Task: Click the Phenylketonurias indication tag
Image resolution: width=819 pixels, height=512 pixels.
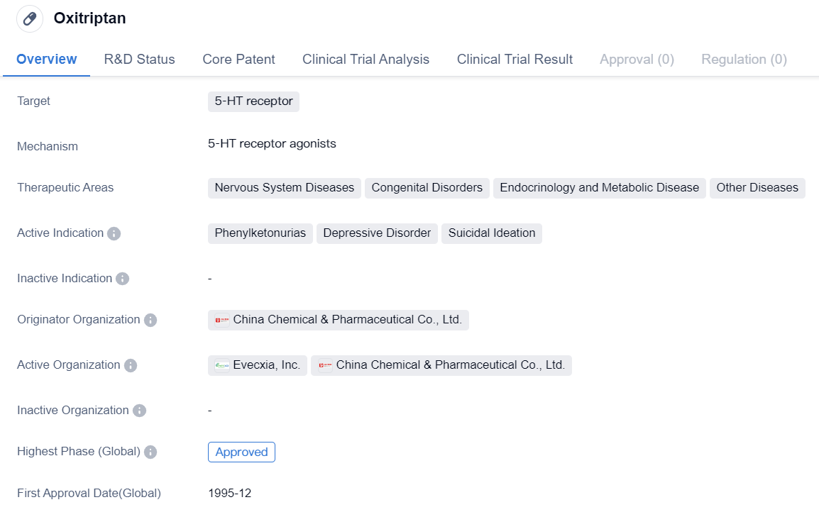Action: 260,233
